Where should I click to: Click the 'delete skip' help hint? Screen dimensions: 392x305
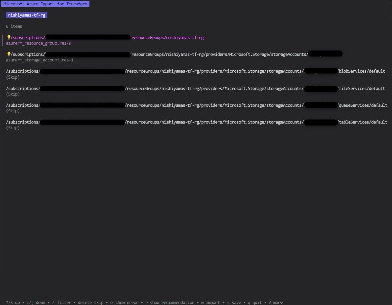(91, 302)
